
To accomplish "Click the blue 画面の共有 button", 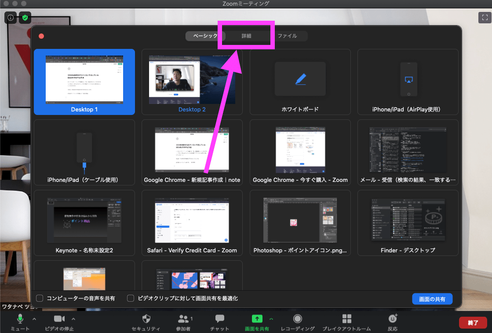I will pos(432,299).
